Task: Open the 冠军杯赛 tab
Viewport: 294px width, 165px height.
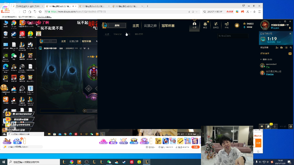Action: (168, 26)
